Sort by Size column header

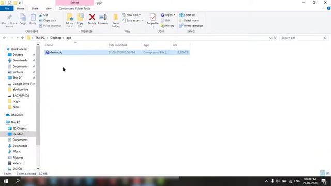pyautogui.click(x=175, y=45)
